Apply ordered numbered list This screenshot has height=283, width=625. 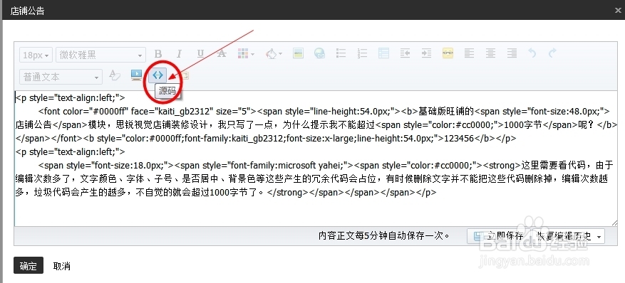click(362, 53)
